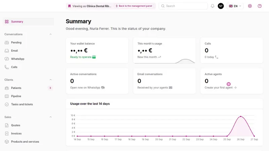The height and width of the screenshot is (151, 269).
Task: Click the Pipeline columns icon
Action: [x=7, y=96]
